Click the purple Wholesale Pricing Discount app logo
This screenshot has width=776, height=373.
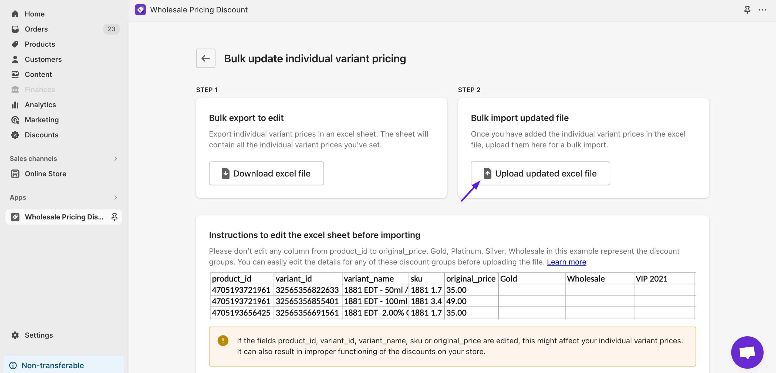click(140, 10)
